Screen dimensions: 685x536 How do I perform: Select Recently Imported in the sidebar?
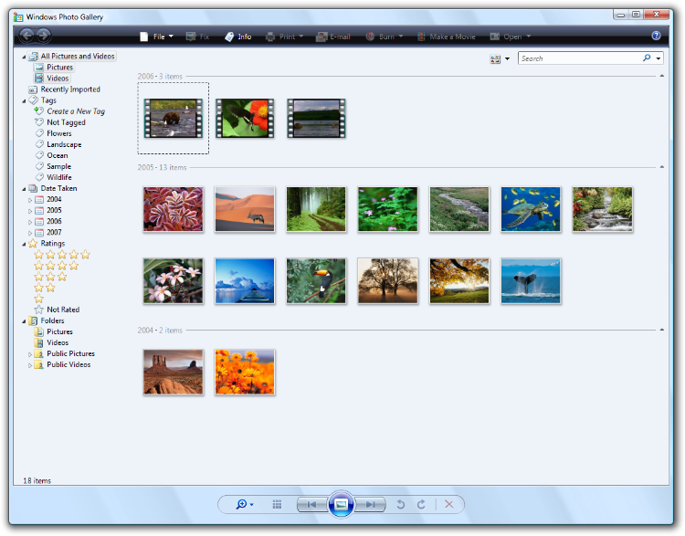69,89
